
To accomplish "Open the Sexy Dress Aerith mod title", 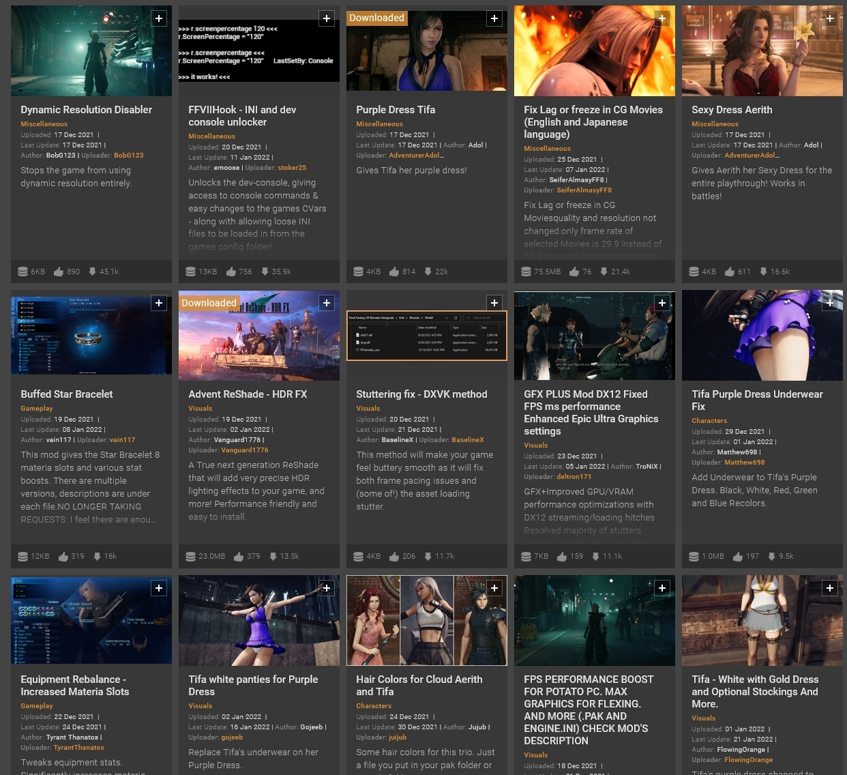I will 732,110.
